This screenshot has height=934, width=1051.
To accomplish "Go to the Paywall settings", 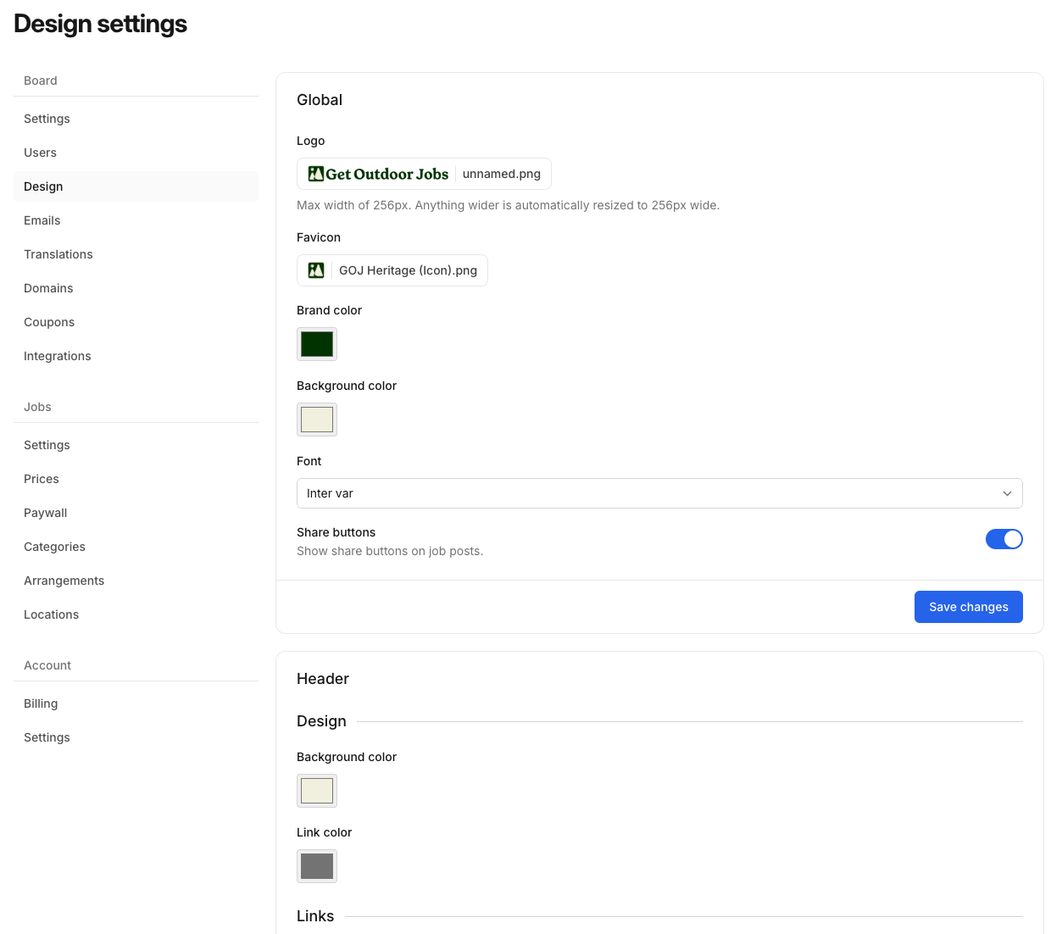I will point(46,513).
